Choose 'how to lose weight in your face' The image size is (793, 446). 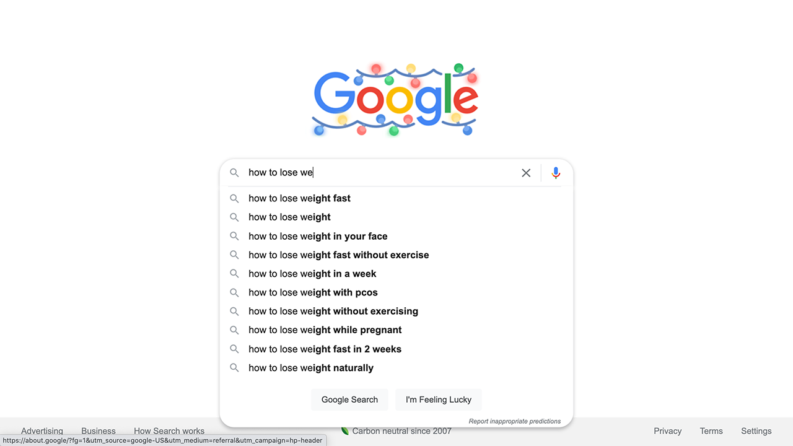click(x=318, y=236)
